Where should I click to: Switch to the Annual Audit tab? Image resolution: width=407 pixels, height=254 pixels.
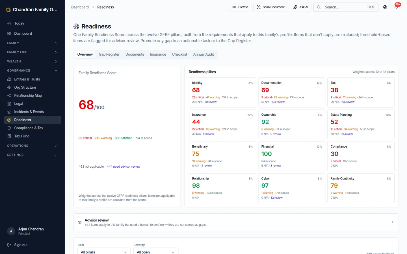(203, 54)
